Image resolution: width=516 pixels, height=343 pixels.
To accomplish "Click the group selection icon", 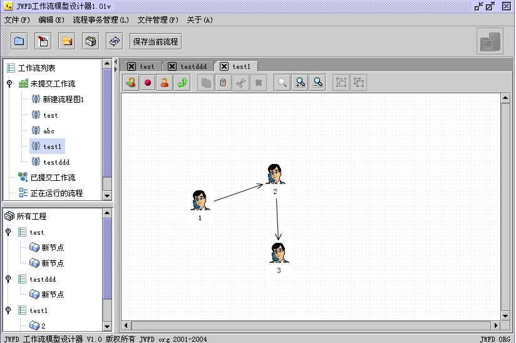I will (341, 82).
